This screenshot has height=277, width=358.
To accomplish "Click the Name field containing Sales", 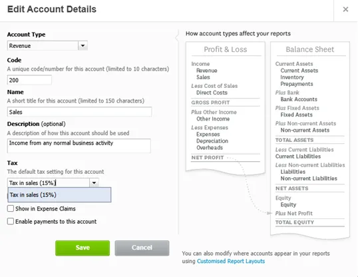I will click(79, 112).
